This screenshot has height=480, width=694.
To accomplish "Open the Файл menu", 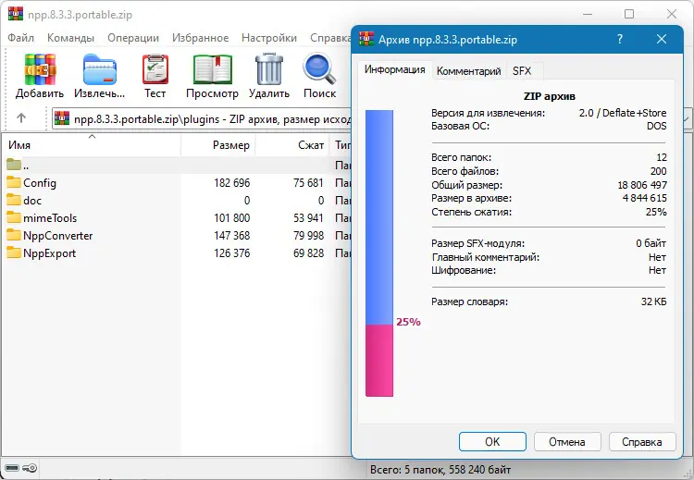I will (x=20, y=38).
